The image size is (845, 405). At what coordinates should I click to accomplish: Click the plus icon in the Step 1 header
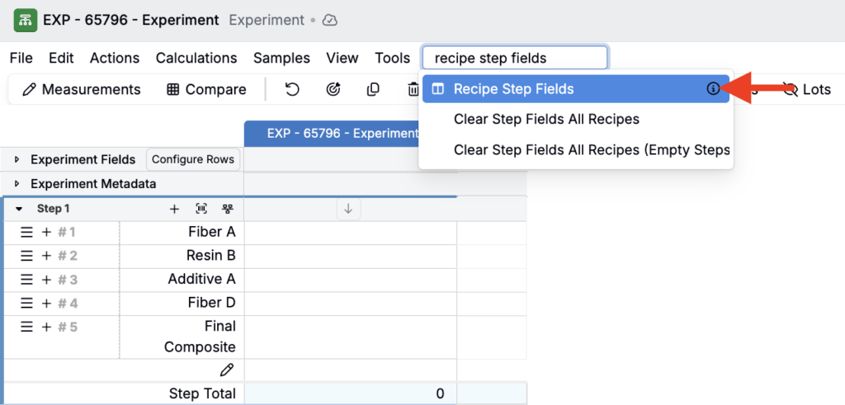pyautogui.click(x=174, y=210)
